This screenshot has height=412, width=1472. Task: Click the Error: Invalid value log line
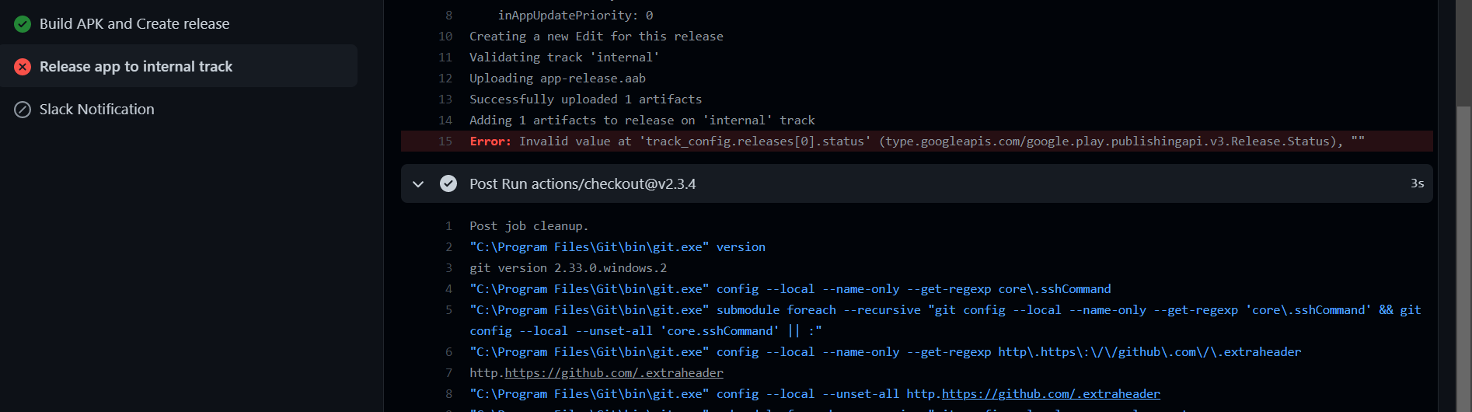click(917, 141)
